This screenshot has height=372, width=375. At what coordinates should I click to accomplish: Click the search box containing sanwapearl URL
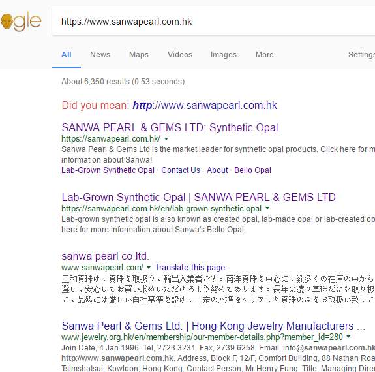pyautogui.click(x=213, y=22)
